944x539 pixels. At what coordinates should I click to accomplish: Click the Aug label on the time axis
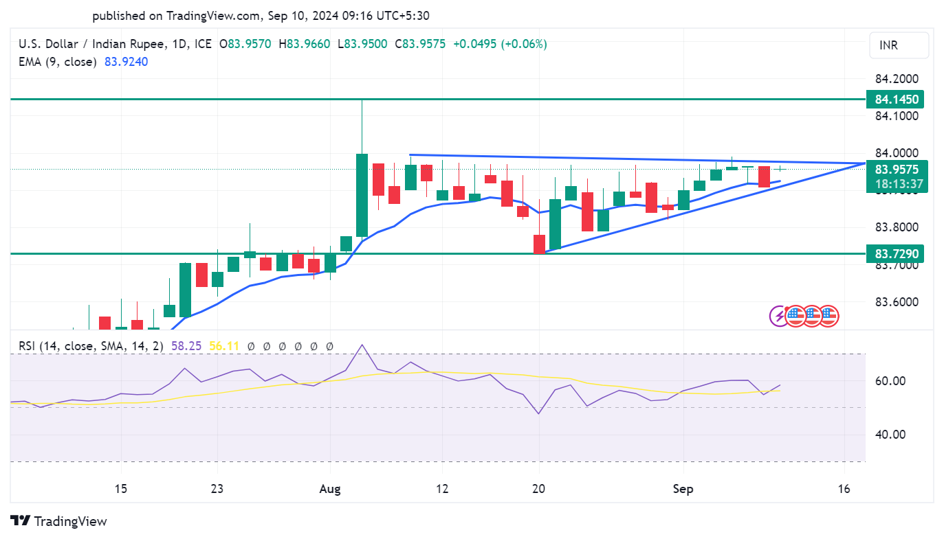331,489
